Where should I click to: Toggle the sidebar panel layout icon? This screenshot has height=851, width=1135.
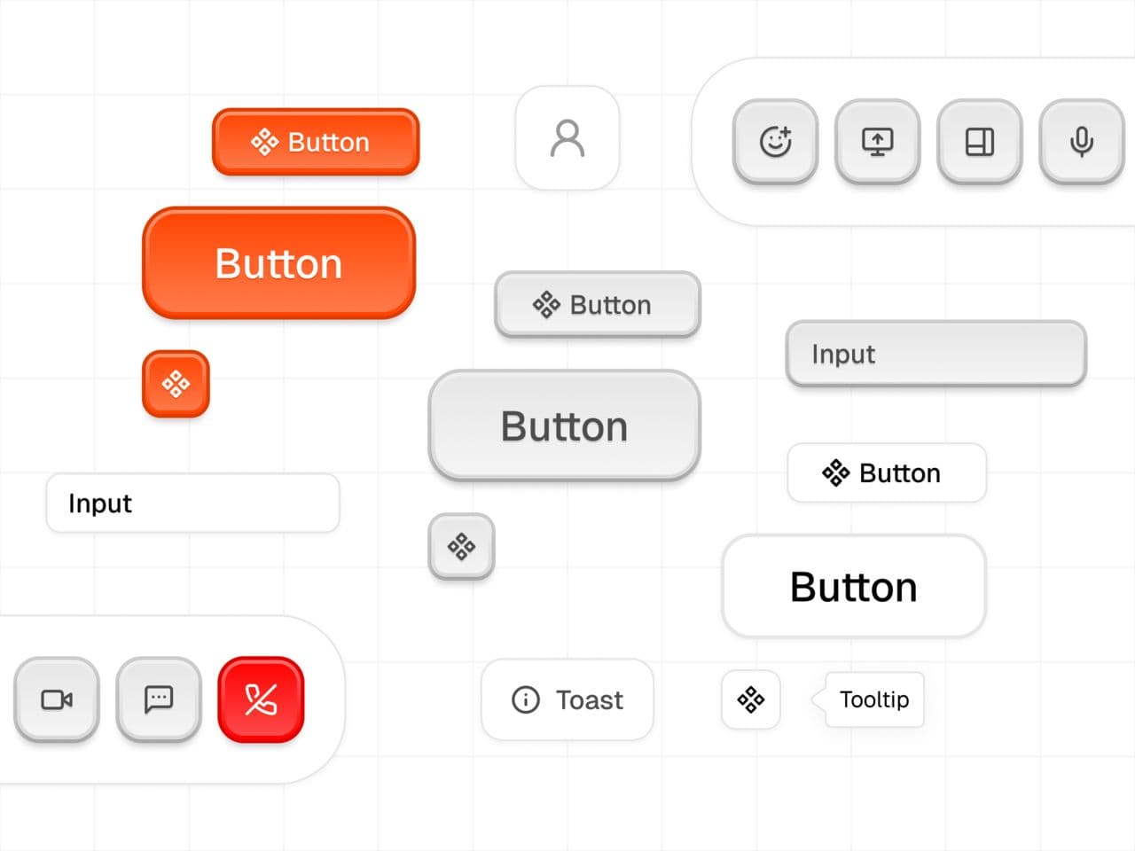pos(979,142)
